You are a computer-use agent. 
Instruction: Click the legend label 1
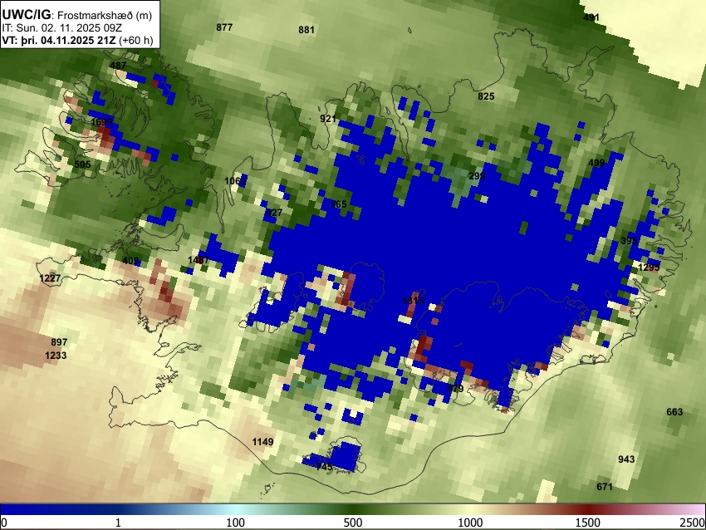[118, 523]
